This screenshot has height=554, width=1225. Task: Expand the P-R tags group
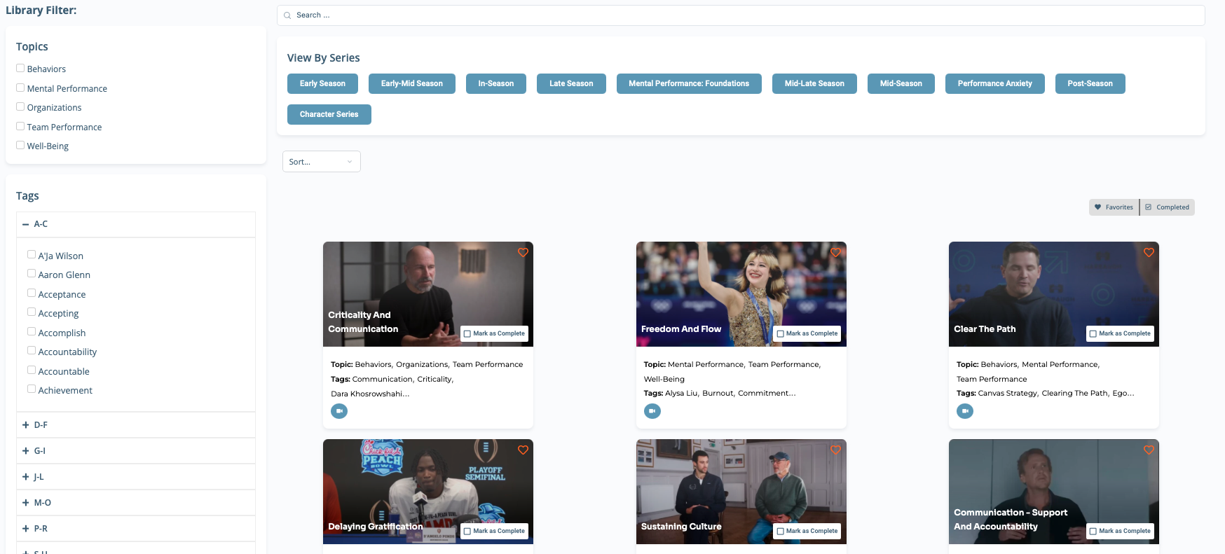(136, 529)
